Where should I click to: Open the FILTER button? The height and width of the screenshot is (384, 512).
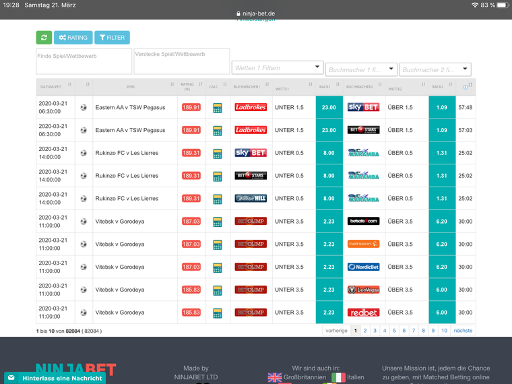pyautogui.click(x=112, y=38)
